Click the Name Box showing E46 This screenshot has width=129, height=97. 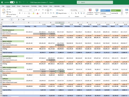[5, 20]
